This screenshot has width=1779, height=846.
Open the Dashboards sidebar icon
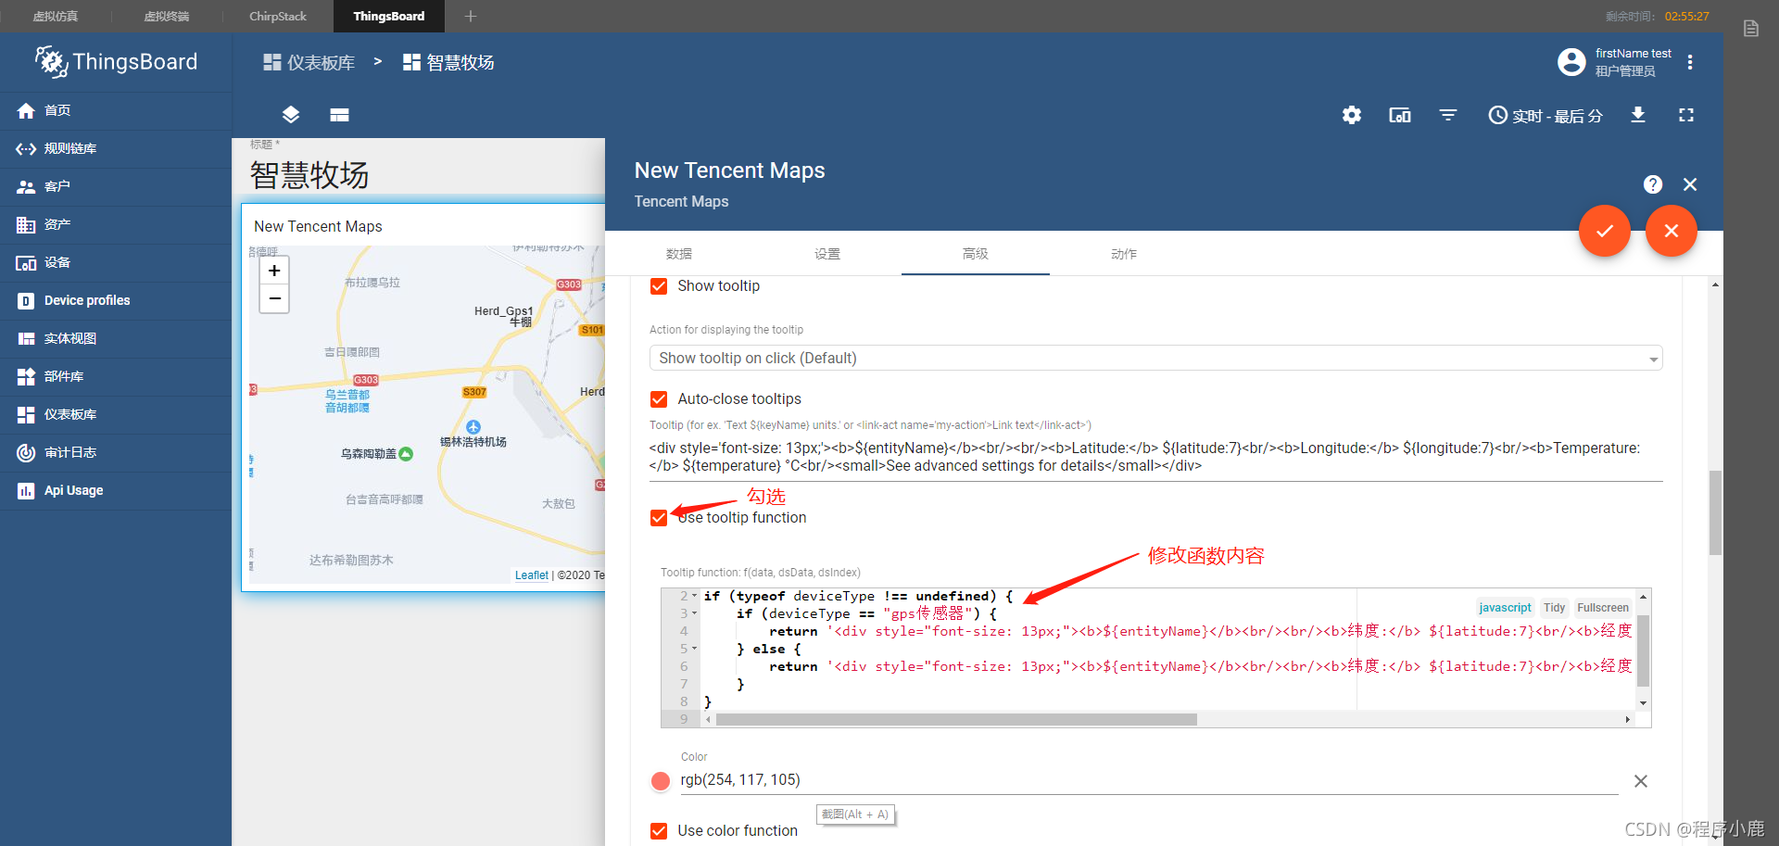tap(26, 414)
